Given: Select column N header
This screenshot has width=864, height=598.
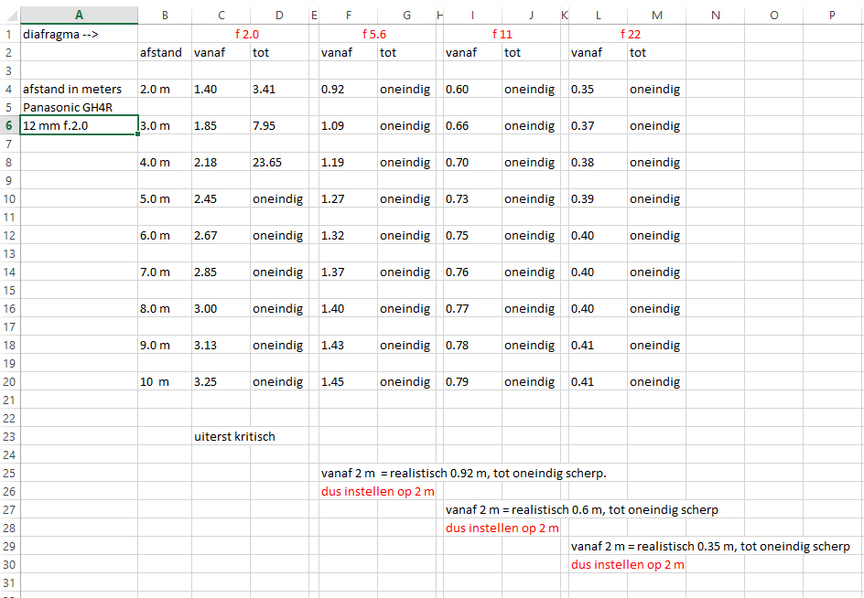Looking at the screenshot, I should point(715,16).
